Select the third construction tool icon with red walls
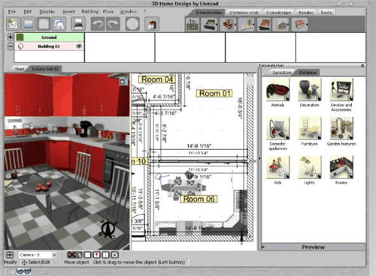The image size is (376, 276). [228, 25]
